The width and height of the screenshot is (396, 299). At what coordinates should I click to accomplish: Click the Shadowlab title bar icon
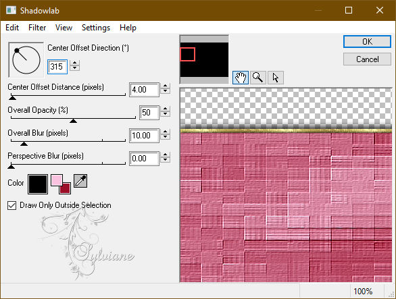tap(11, 10)
